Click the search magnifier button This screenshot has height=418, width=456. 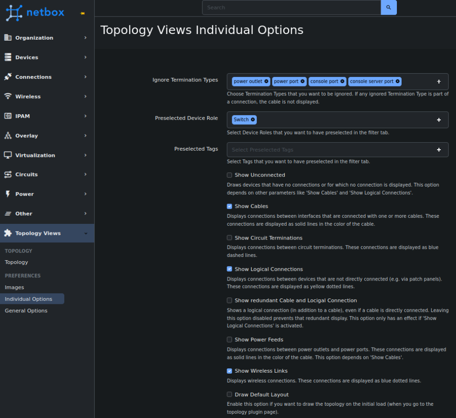[388, 7]
